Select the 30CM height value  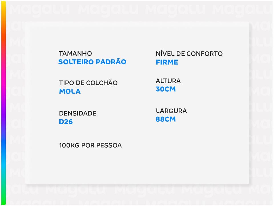[x=166, y=89]
